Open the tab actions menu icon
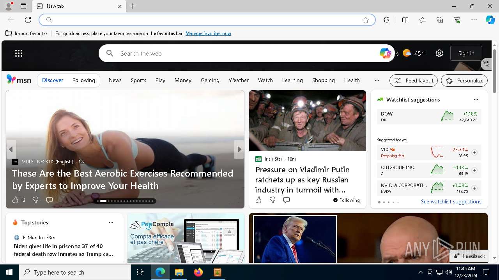The height and width of the screenshot is (280, 499). click(x=23, y=6)
